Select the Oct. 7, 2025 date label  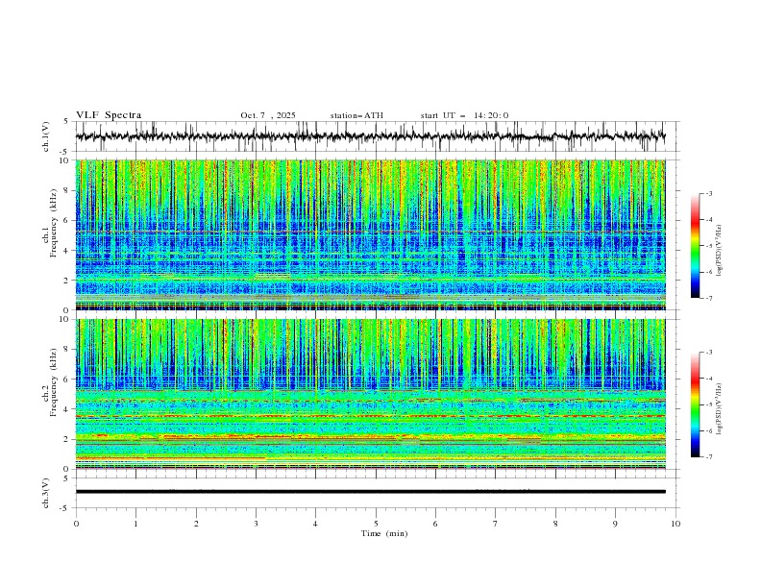(x=268, y=115)
